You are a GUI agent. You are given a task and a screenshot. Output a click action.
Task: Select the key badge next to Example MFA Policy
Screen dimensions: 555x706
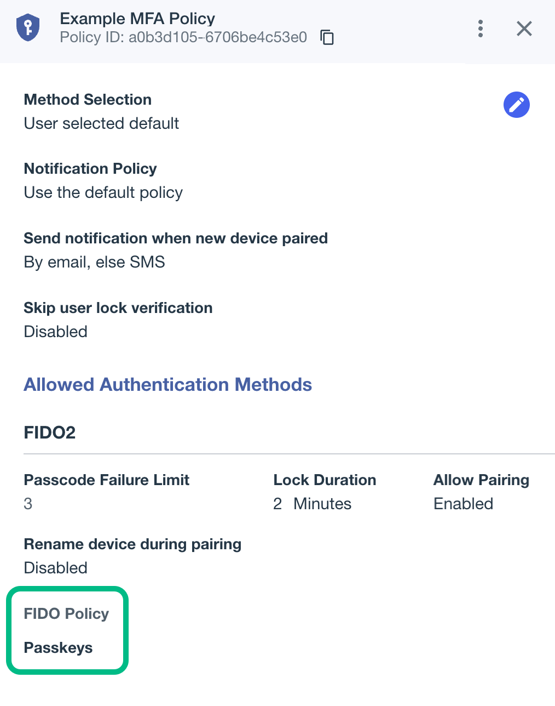pyautogui.click(x=27, y=26)
